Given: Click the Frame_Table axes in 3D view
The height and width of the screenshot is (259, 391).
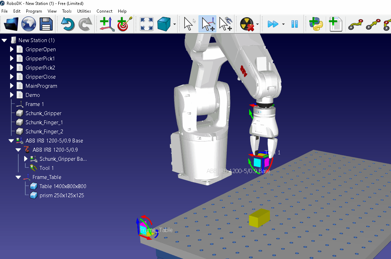Looking at the screenshot, I should [147, 228].
